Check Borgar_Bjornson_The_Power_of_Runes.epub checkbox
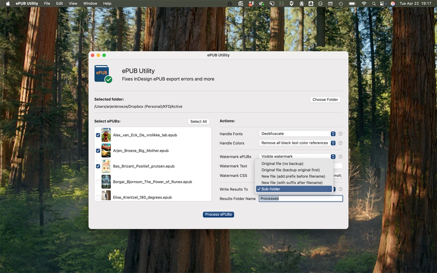Screen dimensions: 437x273 98,182
